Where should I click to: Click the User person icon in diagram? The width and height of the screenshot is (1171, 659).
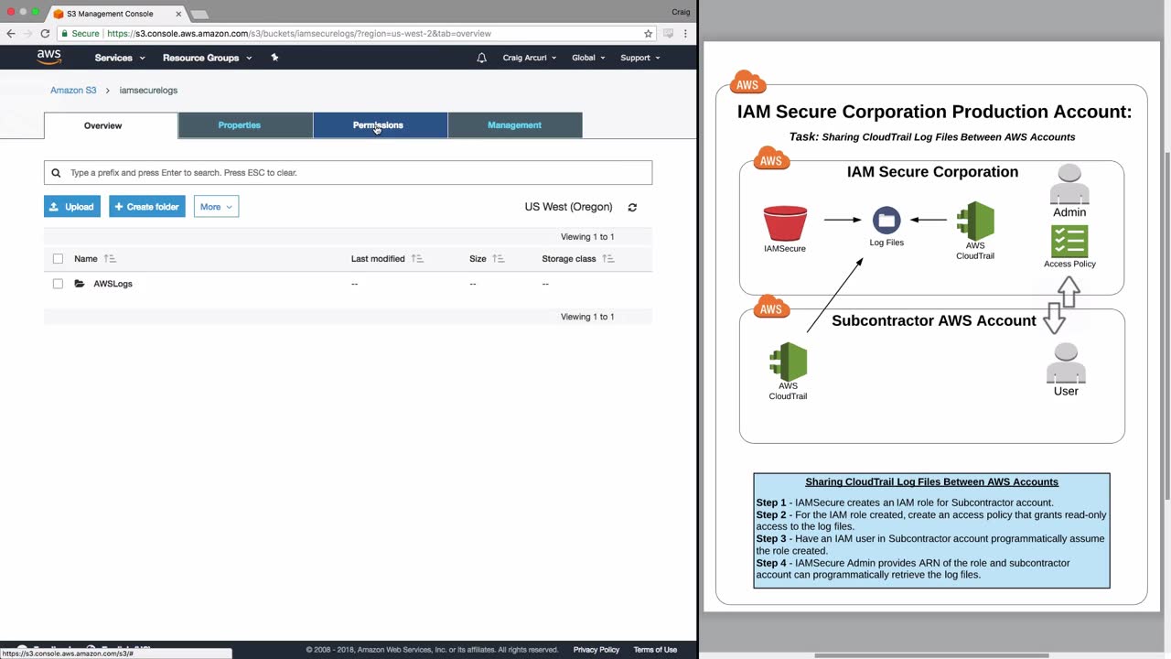pos(1066,363)
